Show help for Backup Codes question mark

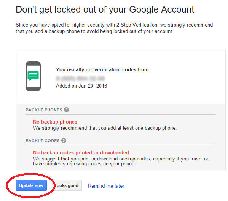click(64, 140)
